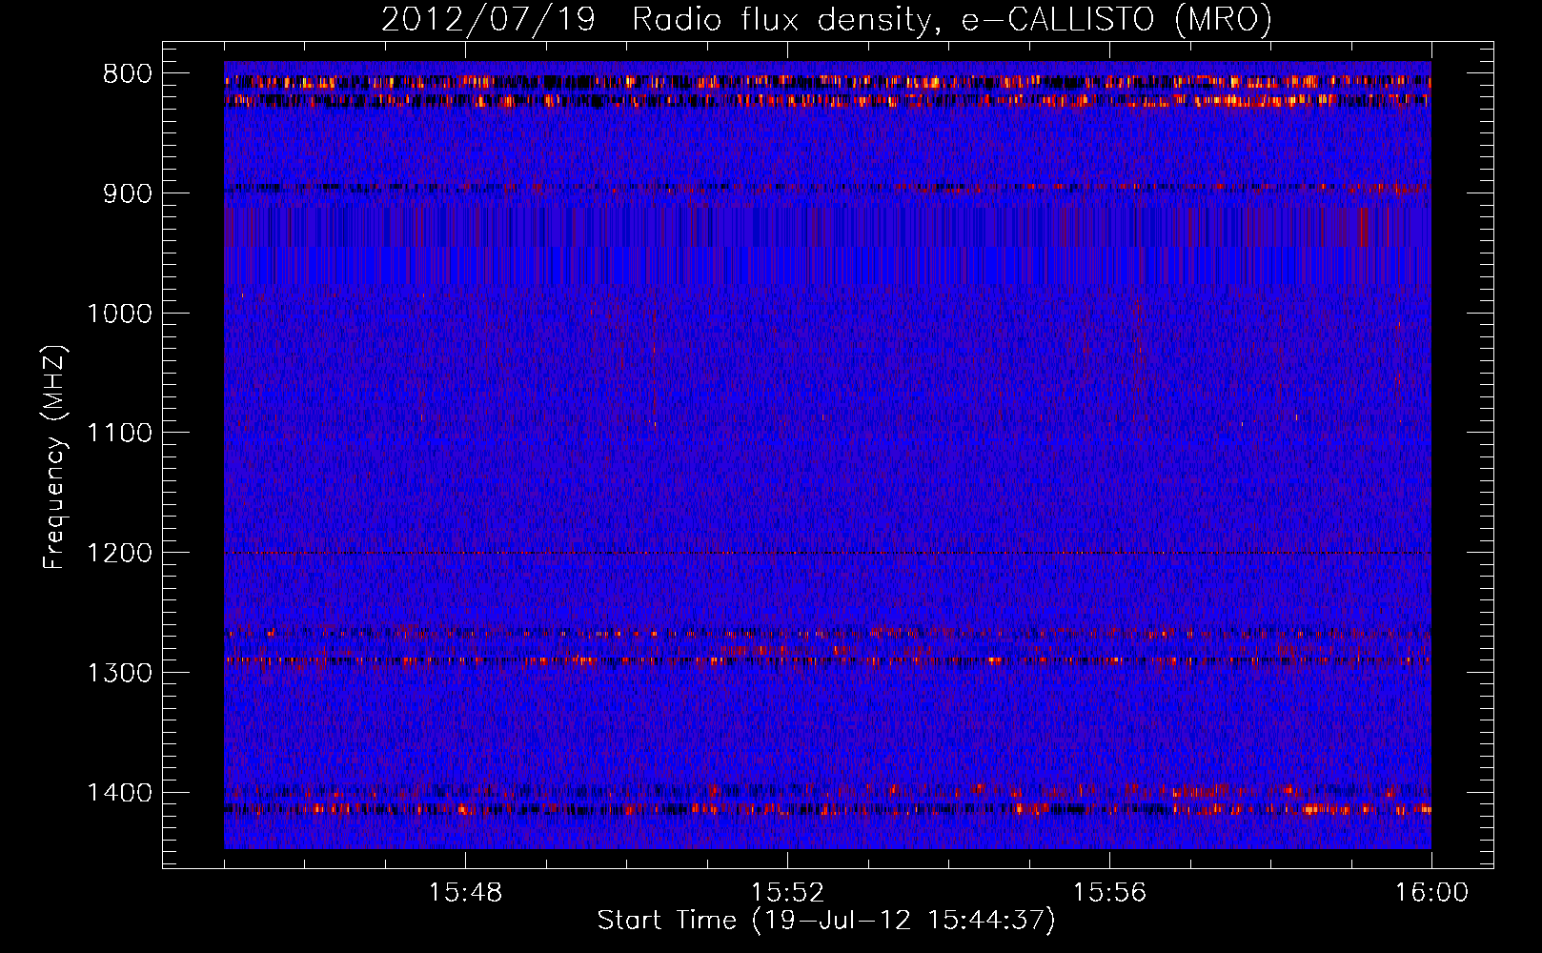Screen dimensions: 1542x953
Task: Click the bright interference band near 1415 MHz
Action: point(827,809)
